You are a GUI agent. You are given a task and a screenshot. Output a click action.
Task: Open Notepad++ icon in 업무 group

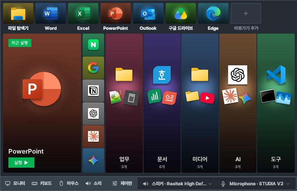pyautogui.click(x=115, y=97)
